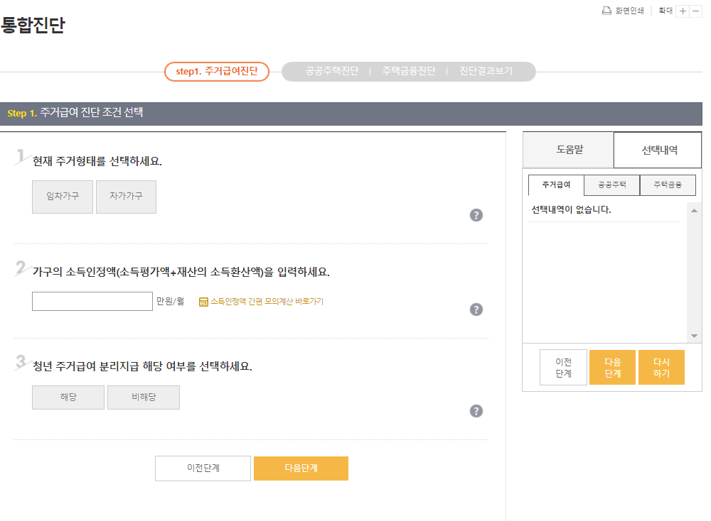
Task: Open the 선택내역 tab
Action: point(658,150)
